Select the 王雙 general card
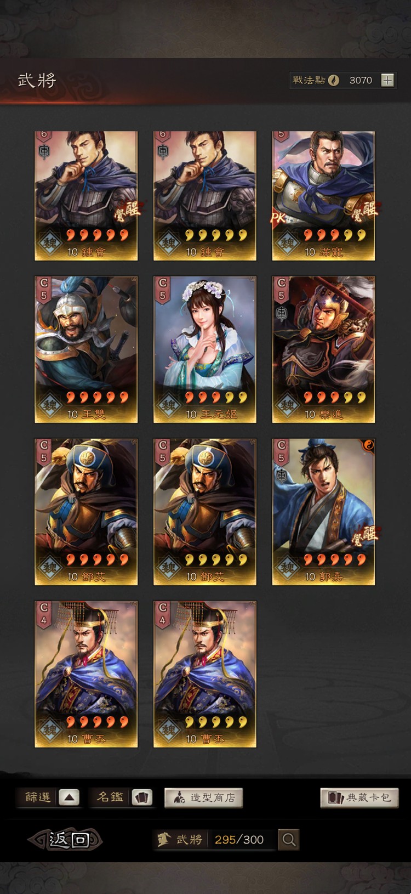The height and width of the screenshot is (894, 411). [86, 349]
